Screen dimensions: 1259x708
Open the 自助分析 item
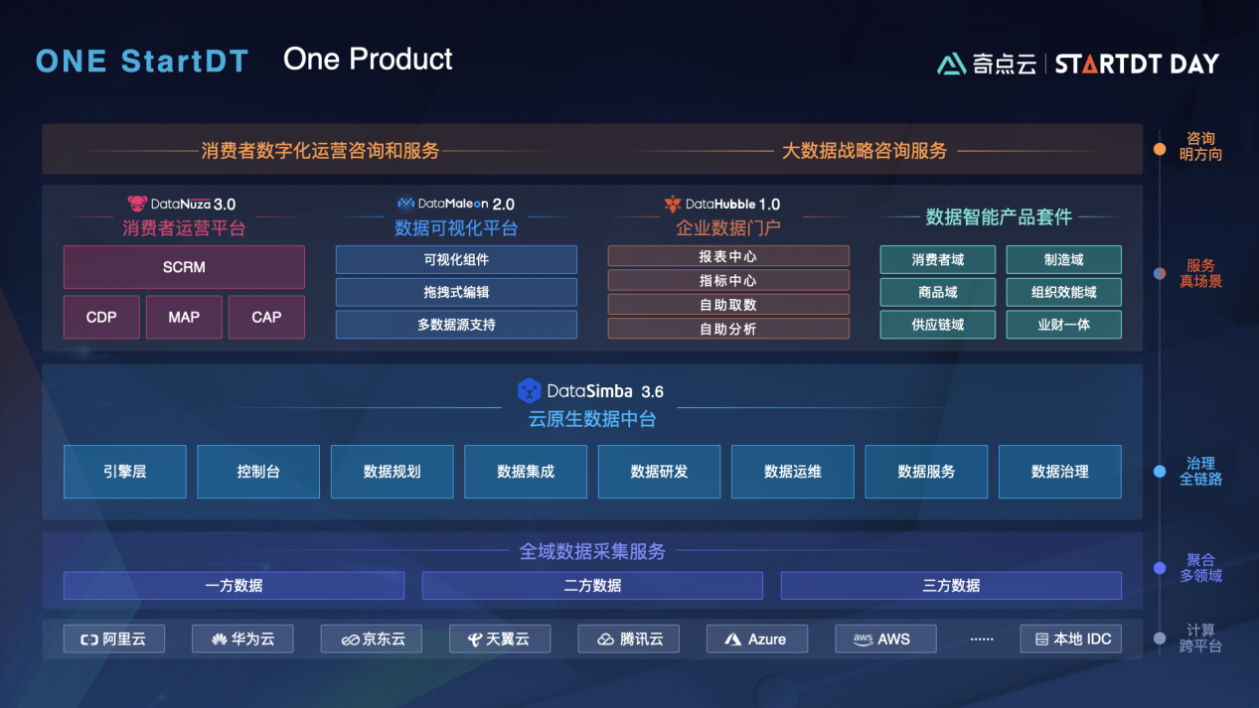[x=728, y=329]
